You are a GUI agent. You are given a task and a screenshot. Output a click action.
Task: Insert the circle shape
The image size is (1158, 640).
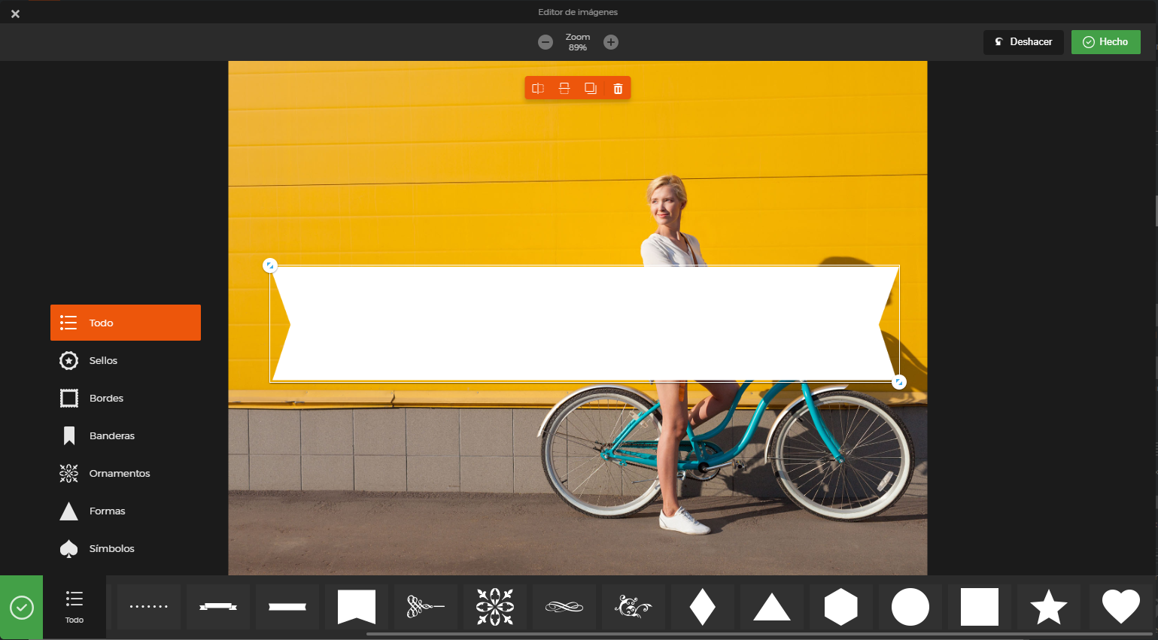[x=910, y=607]
